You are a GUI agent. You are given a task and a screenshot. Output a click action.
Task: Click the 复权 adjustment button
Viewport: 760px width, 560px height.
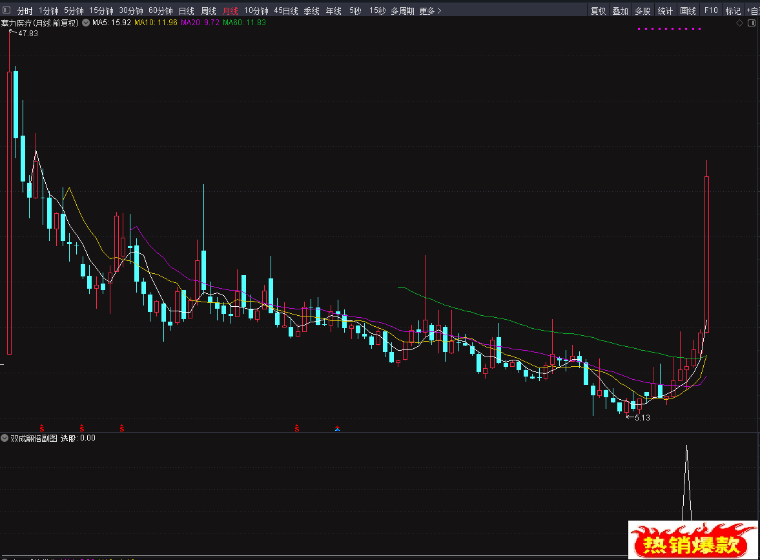pos(598,11)
